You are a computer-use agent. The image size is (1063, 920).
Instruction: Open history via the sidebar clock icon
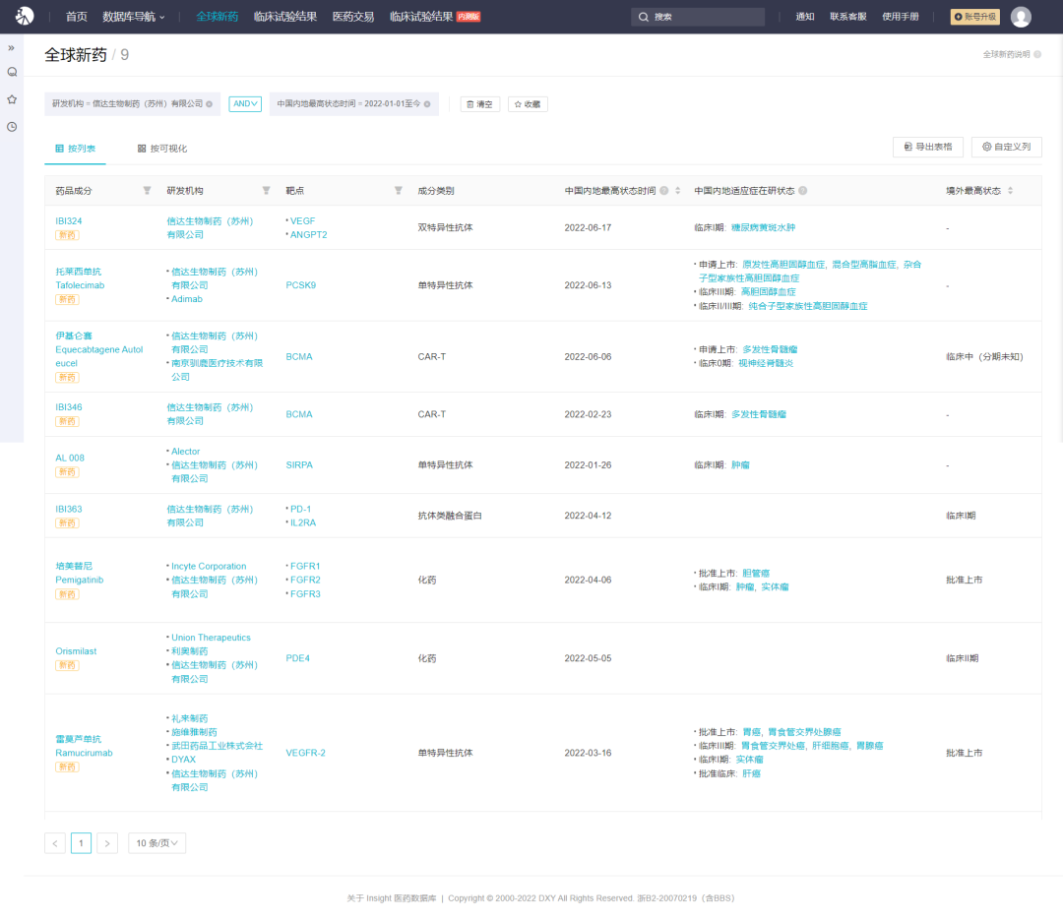pyautogui.click(x=12, y=127)
